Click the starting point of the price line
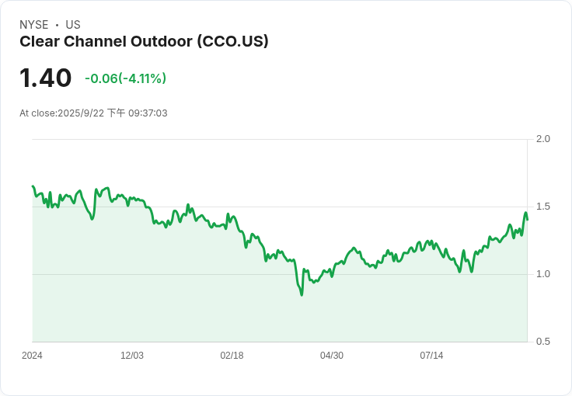Screen dimensions: 572x396 pos(33,186)
